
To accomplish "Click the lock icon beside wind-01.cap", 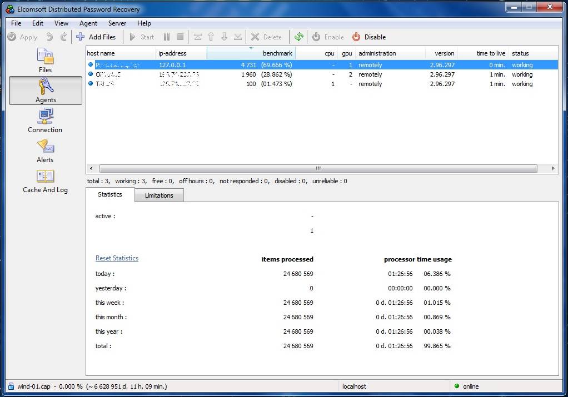I will [x=11, y=386].
